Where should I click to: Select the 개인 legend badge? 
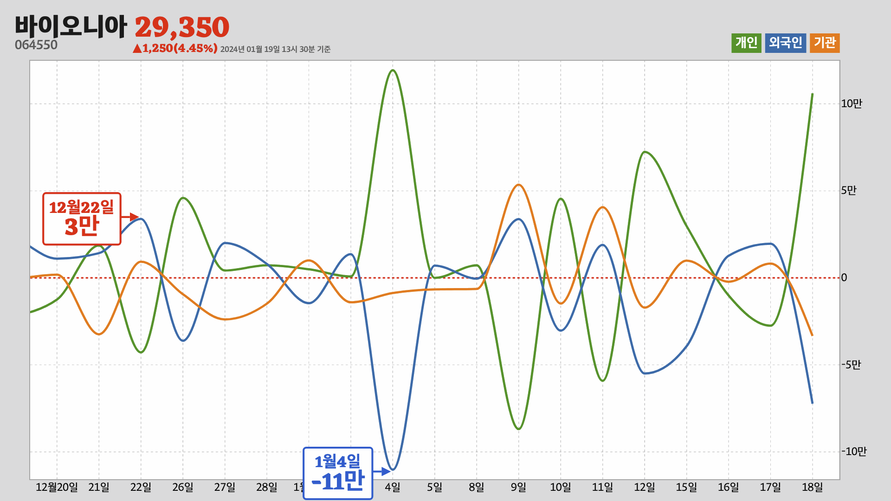click(746, 43)
